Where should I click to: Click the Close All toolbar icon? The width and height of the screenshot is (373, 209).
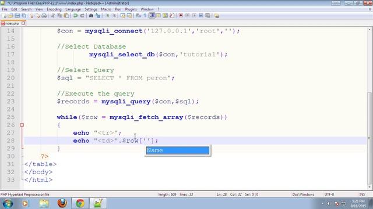pos(37,16)
